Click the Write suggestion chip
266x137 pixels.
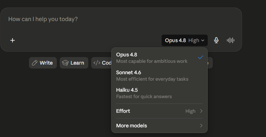click(43, 63)
